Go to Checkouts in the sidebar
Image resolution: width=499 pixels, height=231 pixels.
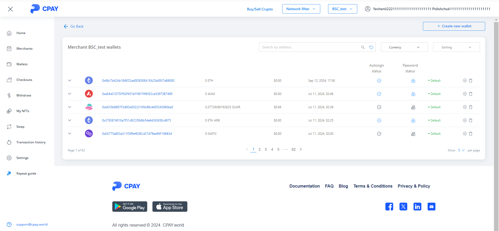click(24, 80)
